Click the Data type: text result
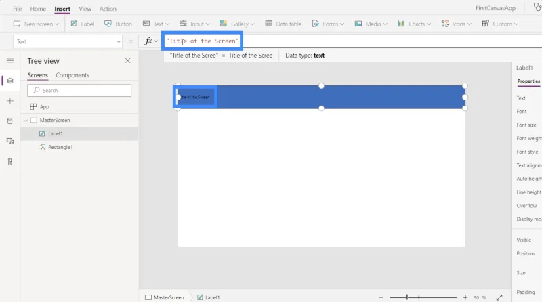Viewport: 542px width, 302px height. 305,56
